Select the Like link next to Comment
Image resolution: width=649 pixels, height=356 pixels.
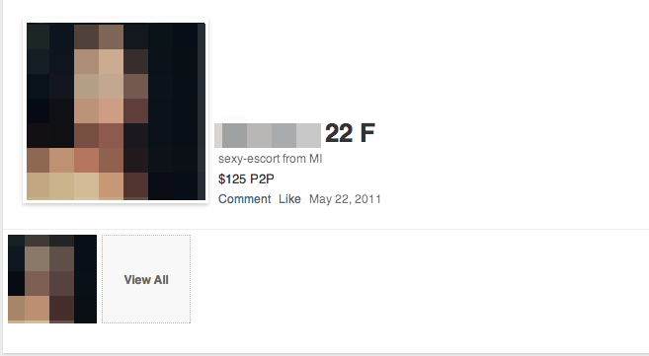click(289, 199)
